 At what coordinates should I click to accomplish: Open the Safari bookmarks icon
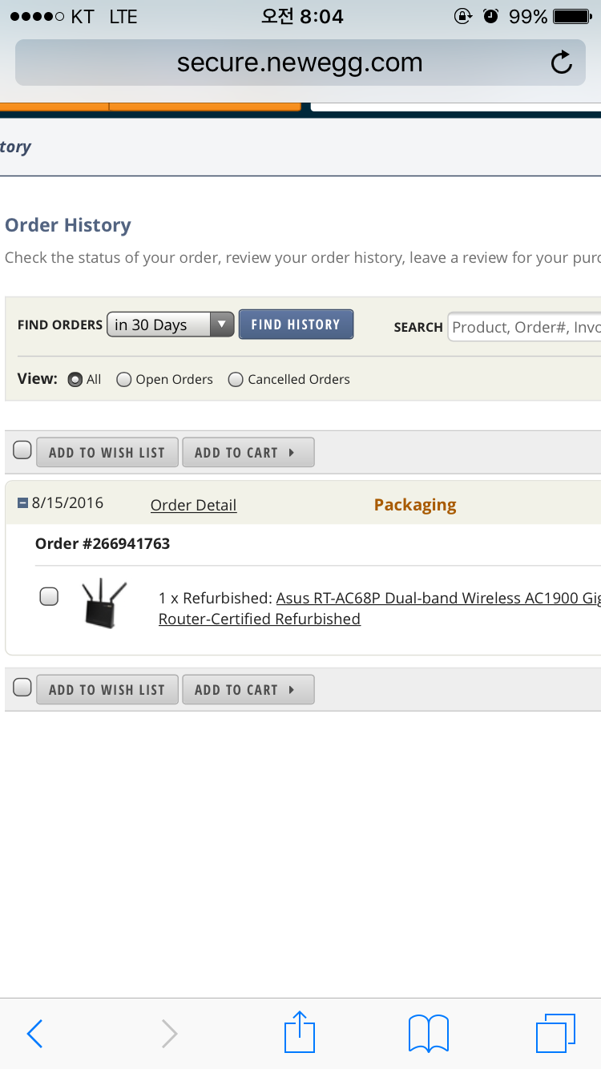pos(428,1033)
